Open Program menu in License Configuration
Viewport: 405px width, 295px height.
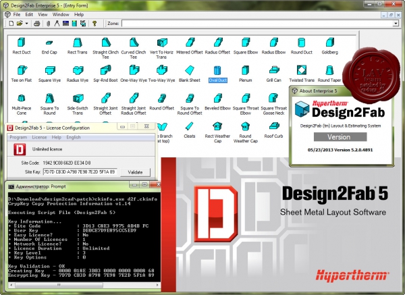(18, 137)
